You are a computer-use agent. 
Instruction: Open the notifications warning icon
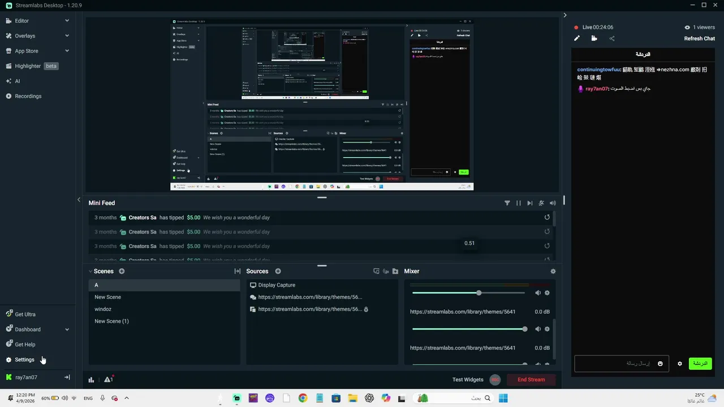click(109, 379)
